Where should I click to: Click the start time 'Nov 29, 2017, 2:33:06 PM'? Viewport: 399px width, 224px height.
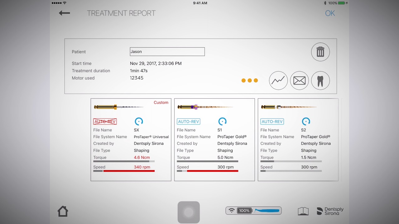(x=156, y=63)
